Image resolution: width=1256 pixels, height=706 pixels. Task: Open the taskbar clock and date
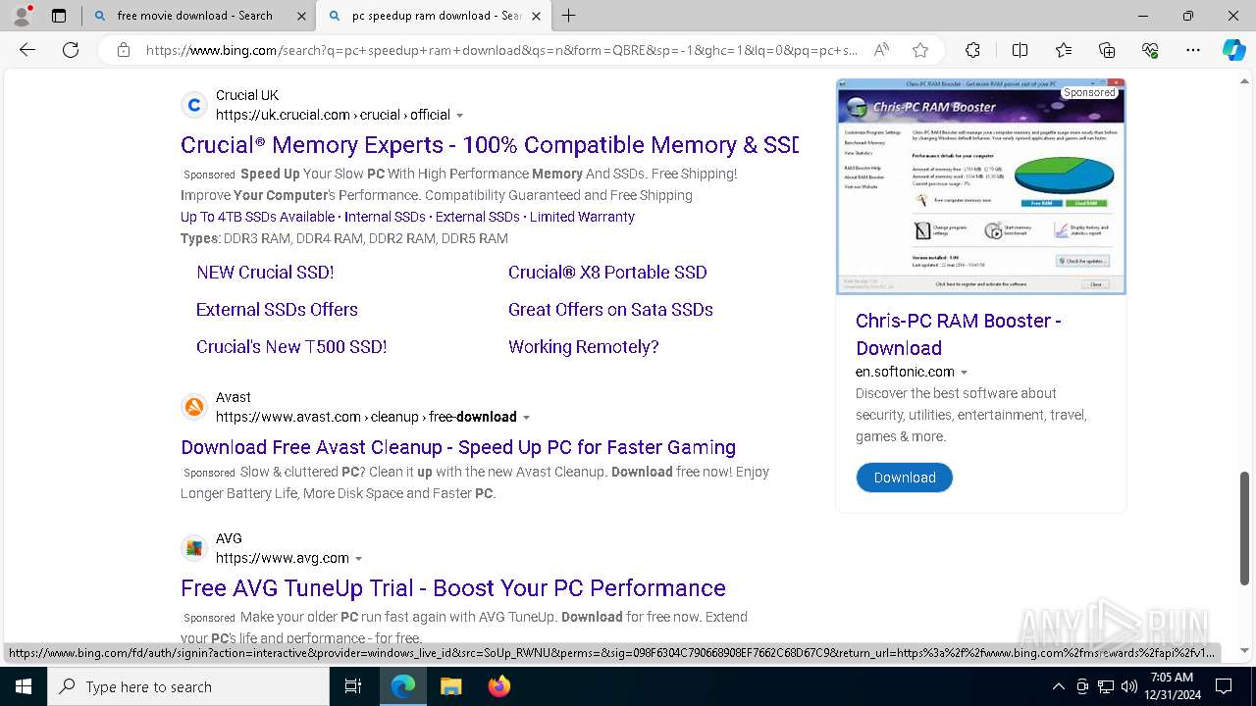(x=1171, y=686)
